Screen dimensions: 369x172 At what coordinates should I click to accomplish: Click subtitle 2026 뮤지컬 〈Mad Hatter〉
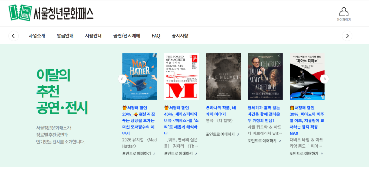point(140,143)
